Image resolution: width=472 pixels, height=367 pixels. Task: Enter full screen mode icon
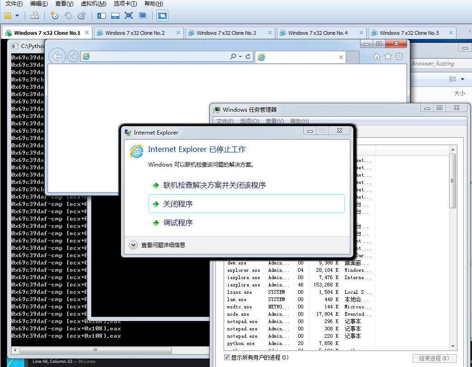coord(129,16)
